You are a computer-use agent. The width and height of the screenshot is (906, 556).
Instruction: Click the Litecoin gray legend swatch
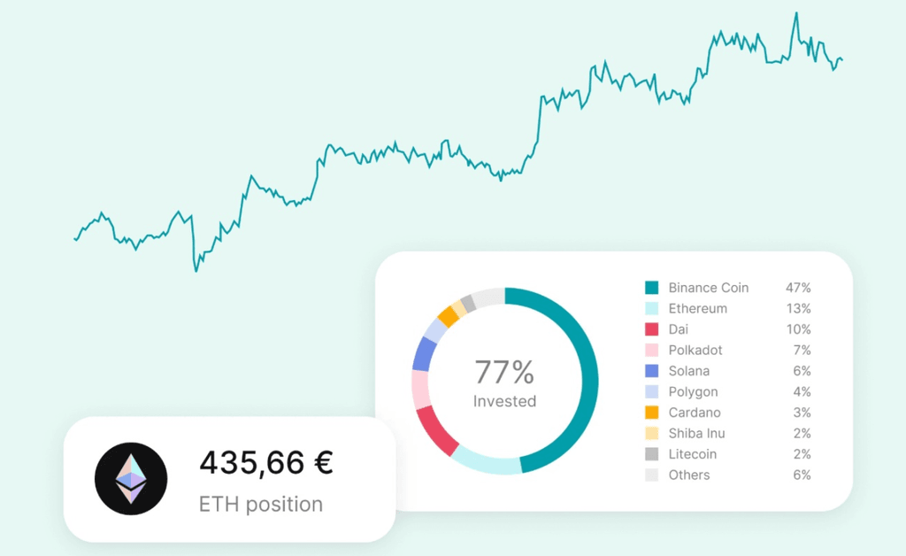652,454
